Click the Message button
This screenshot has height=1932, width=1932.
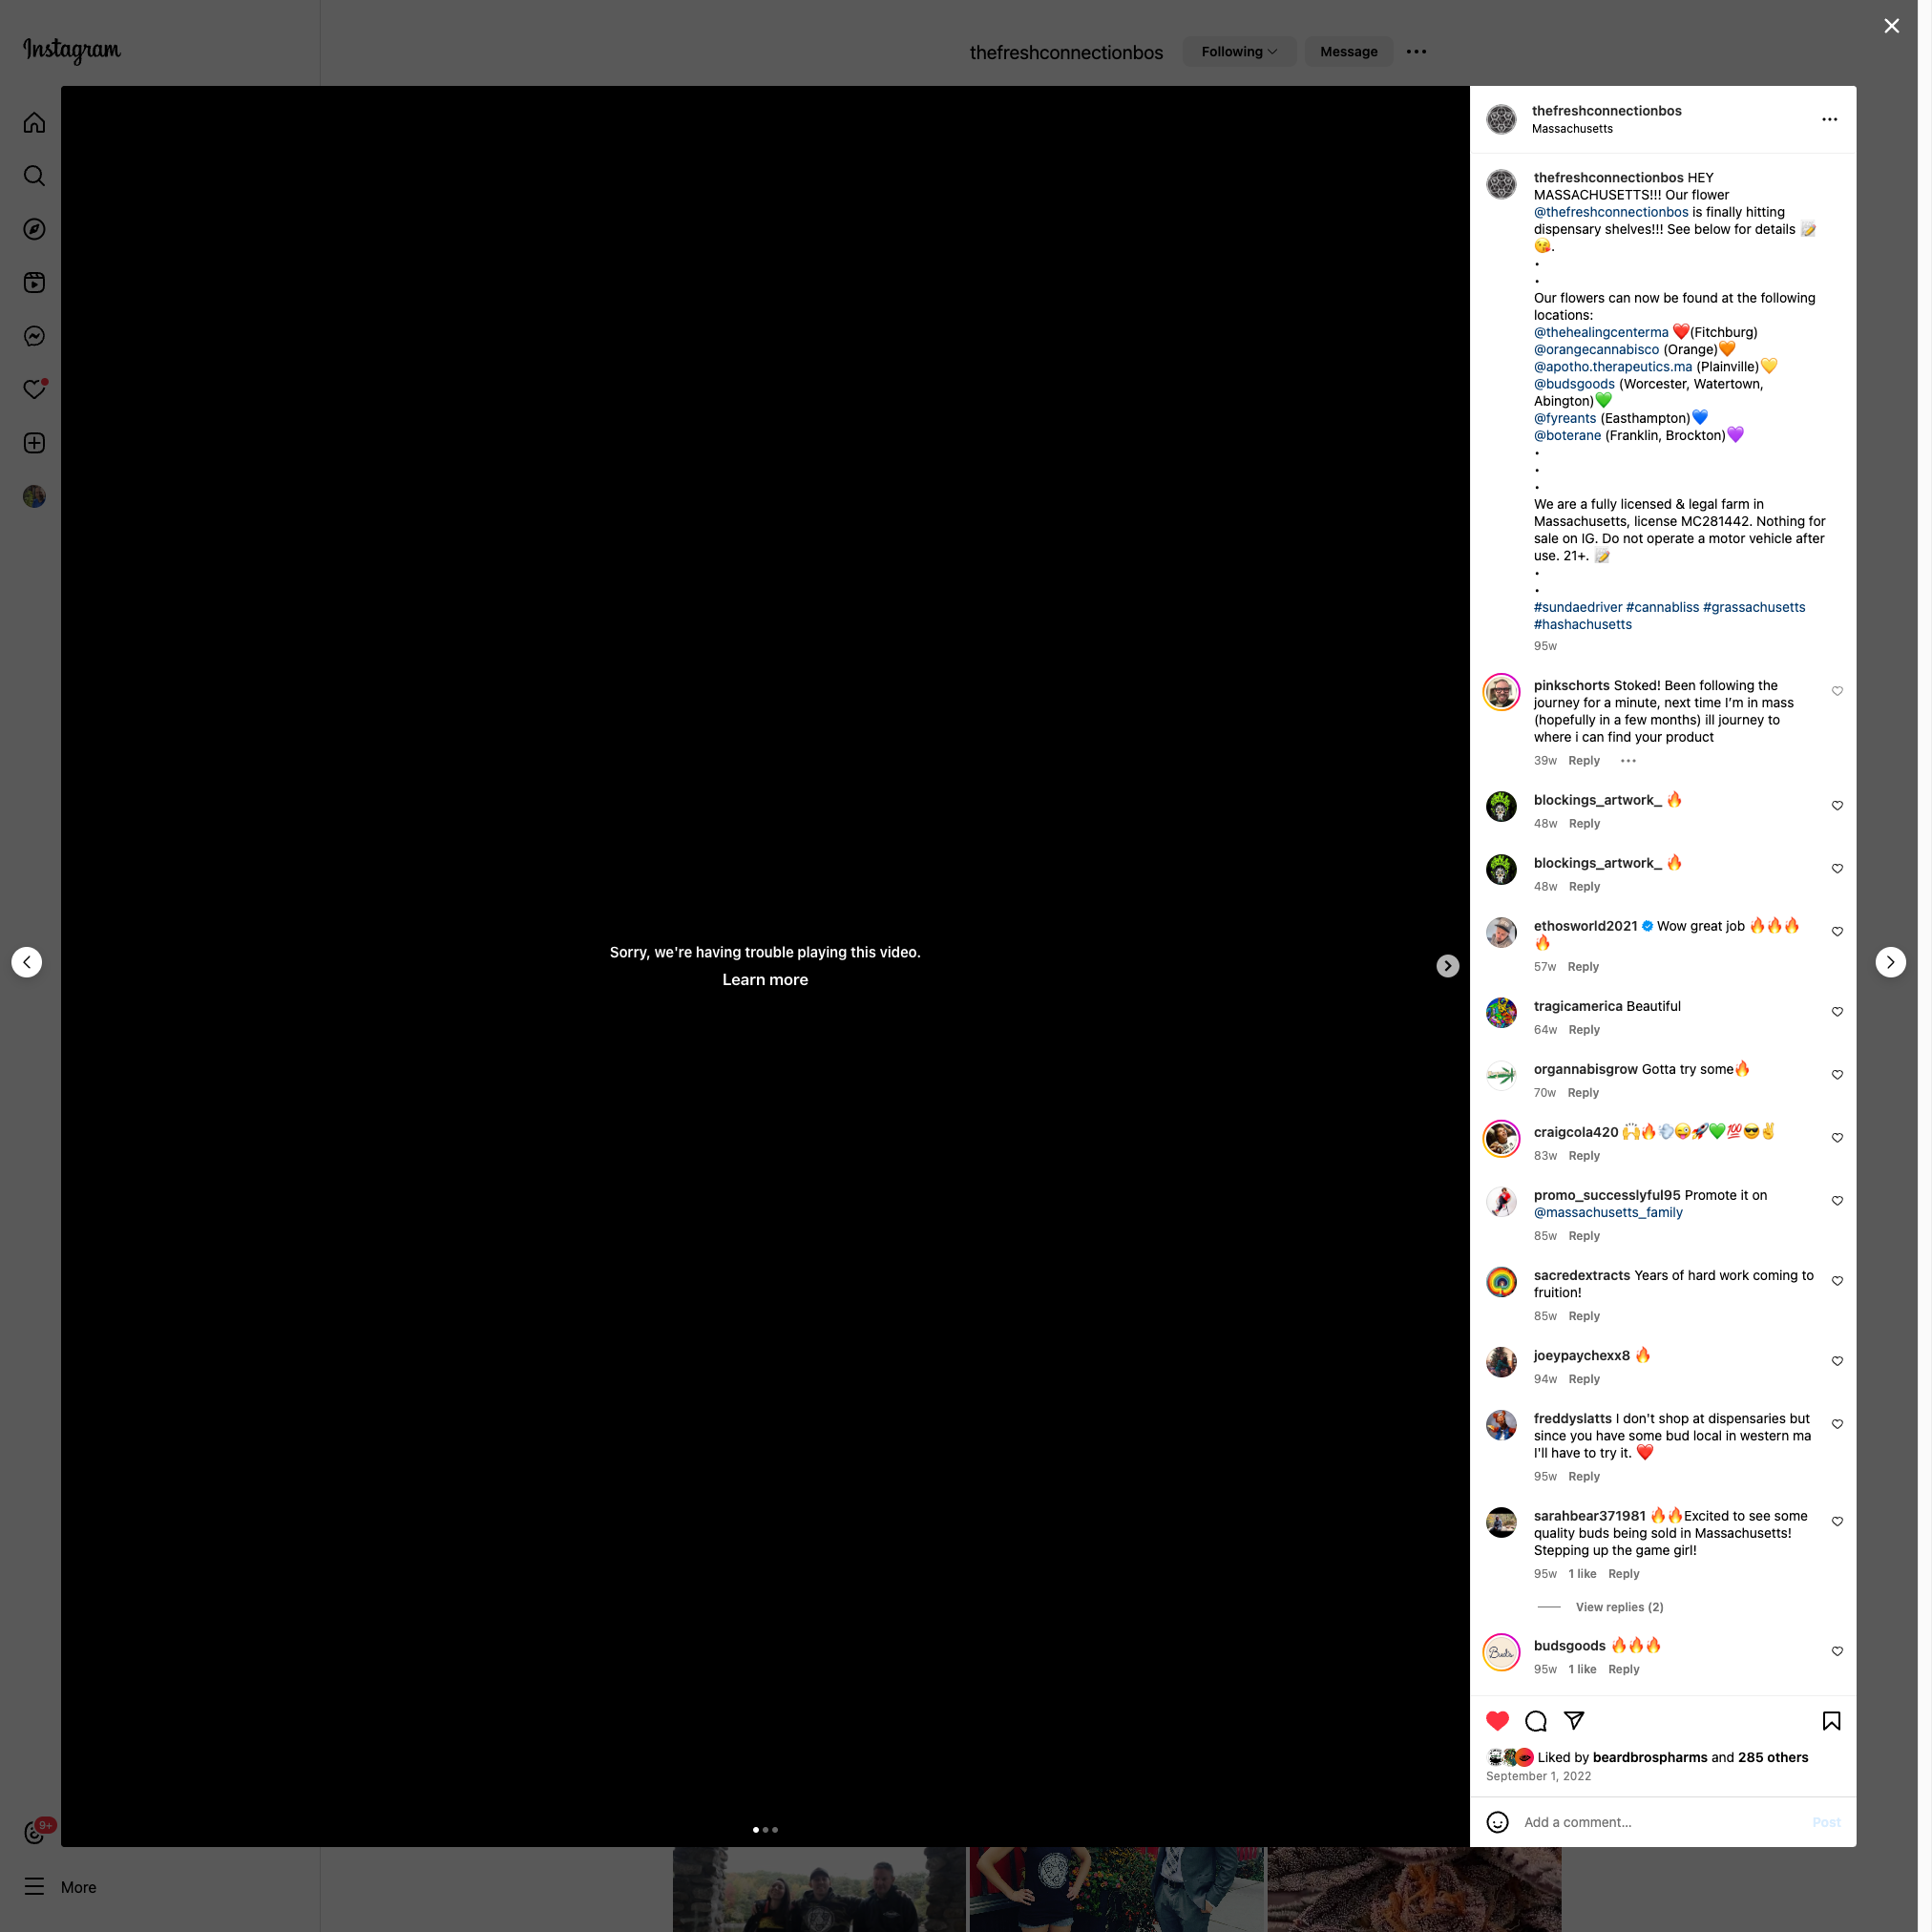[x=1348, y=52]
